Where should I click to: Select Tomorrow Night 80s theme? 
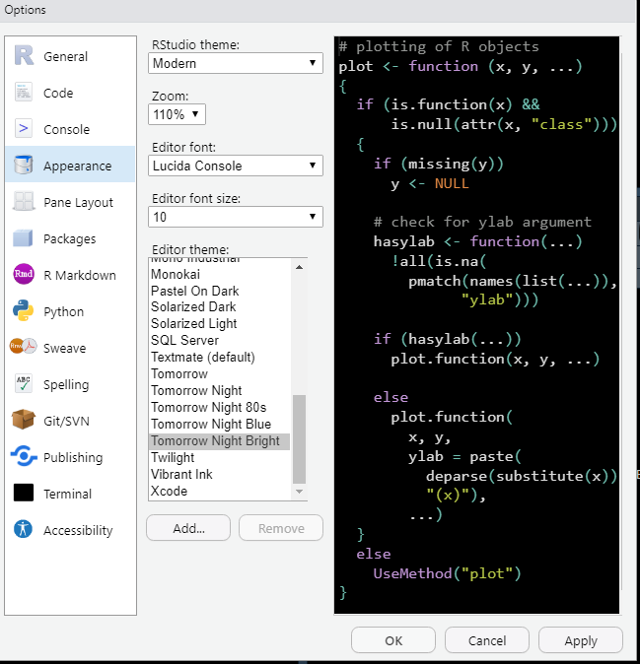tap(220, 407)
